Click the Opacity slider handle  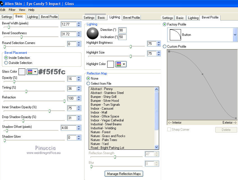point(14,82)
